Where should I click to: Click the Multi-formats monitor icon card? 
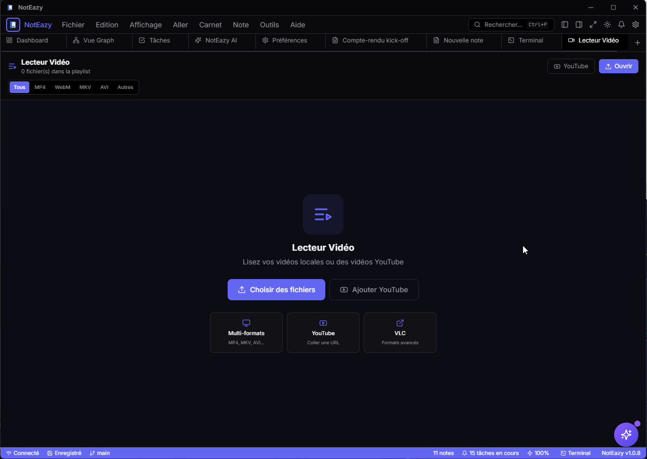(246, 333)
